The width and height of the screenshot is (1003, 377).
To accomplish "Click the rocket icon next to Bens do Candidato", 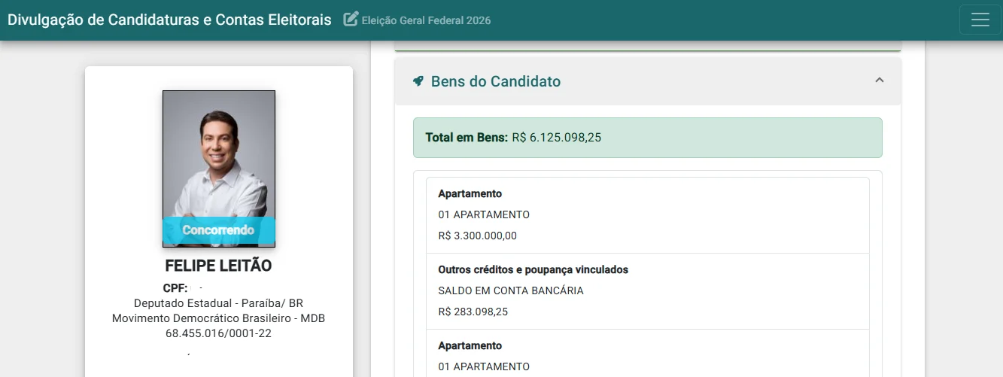I will tap(418, 81).
